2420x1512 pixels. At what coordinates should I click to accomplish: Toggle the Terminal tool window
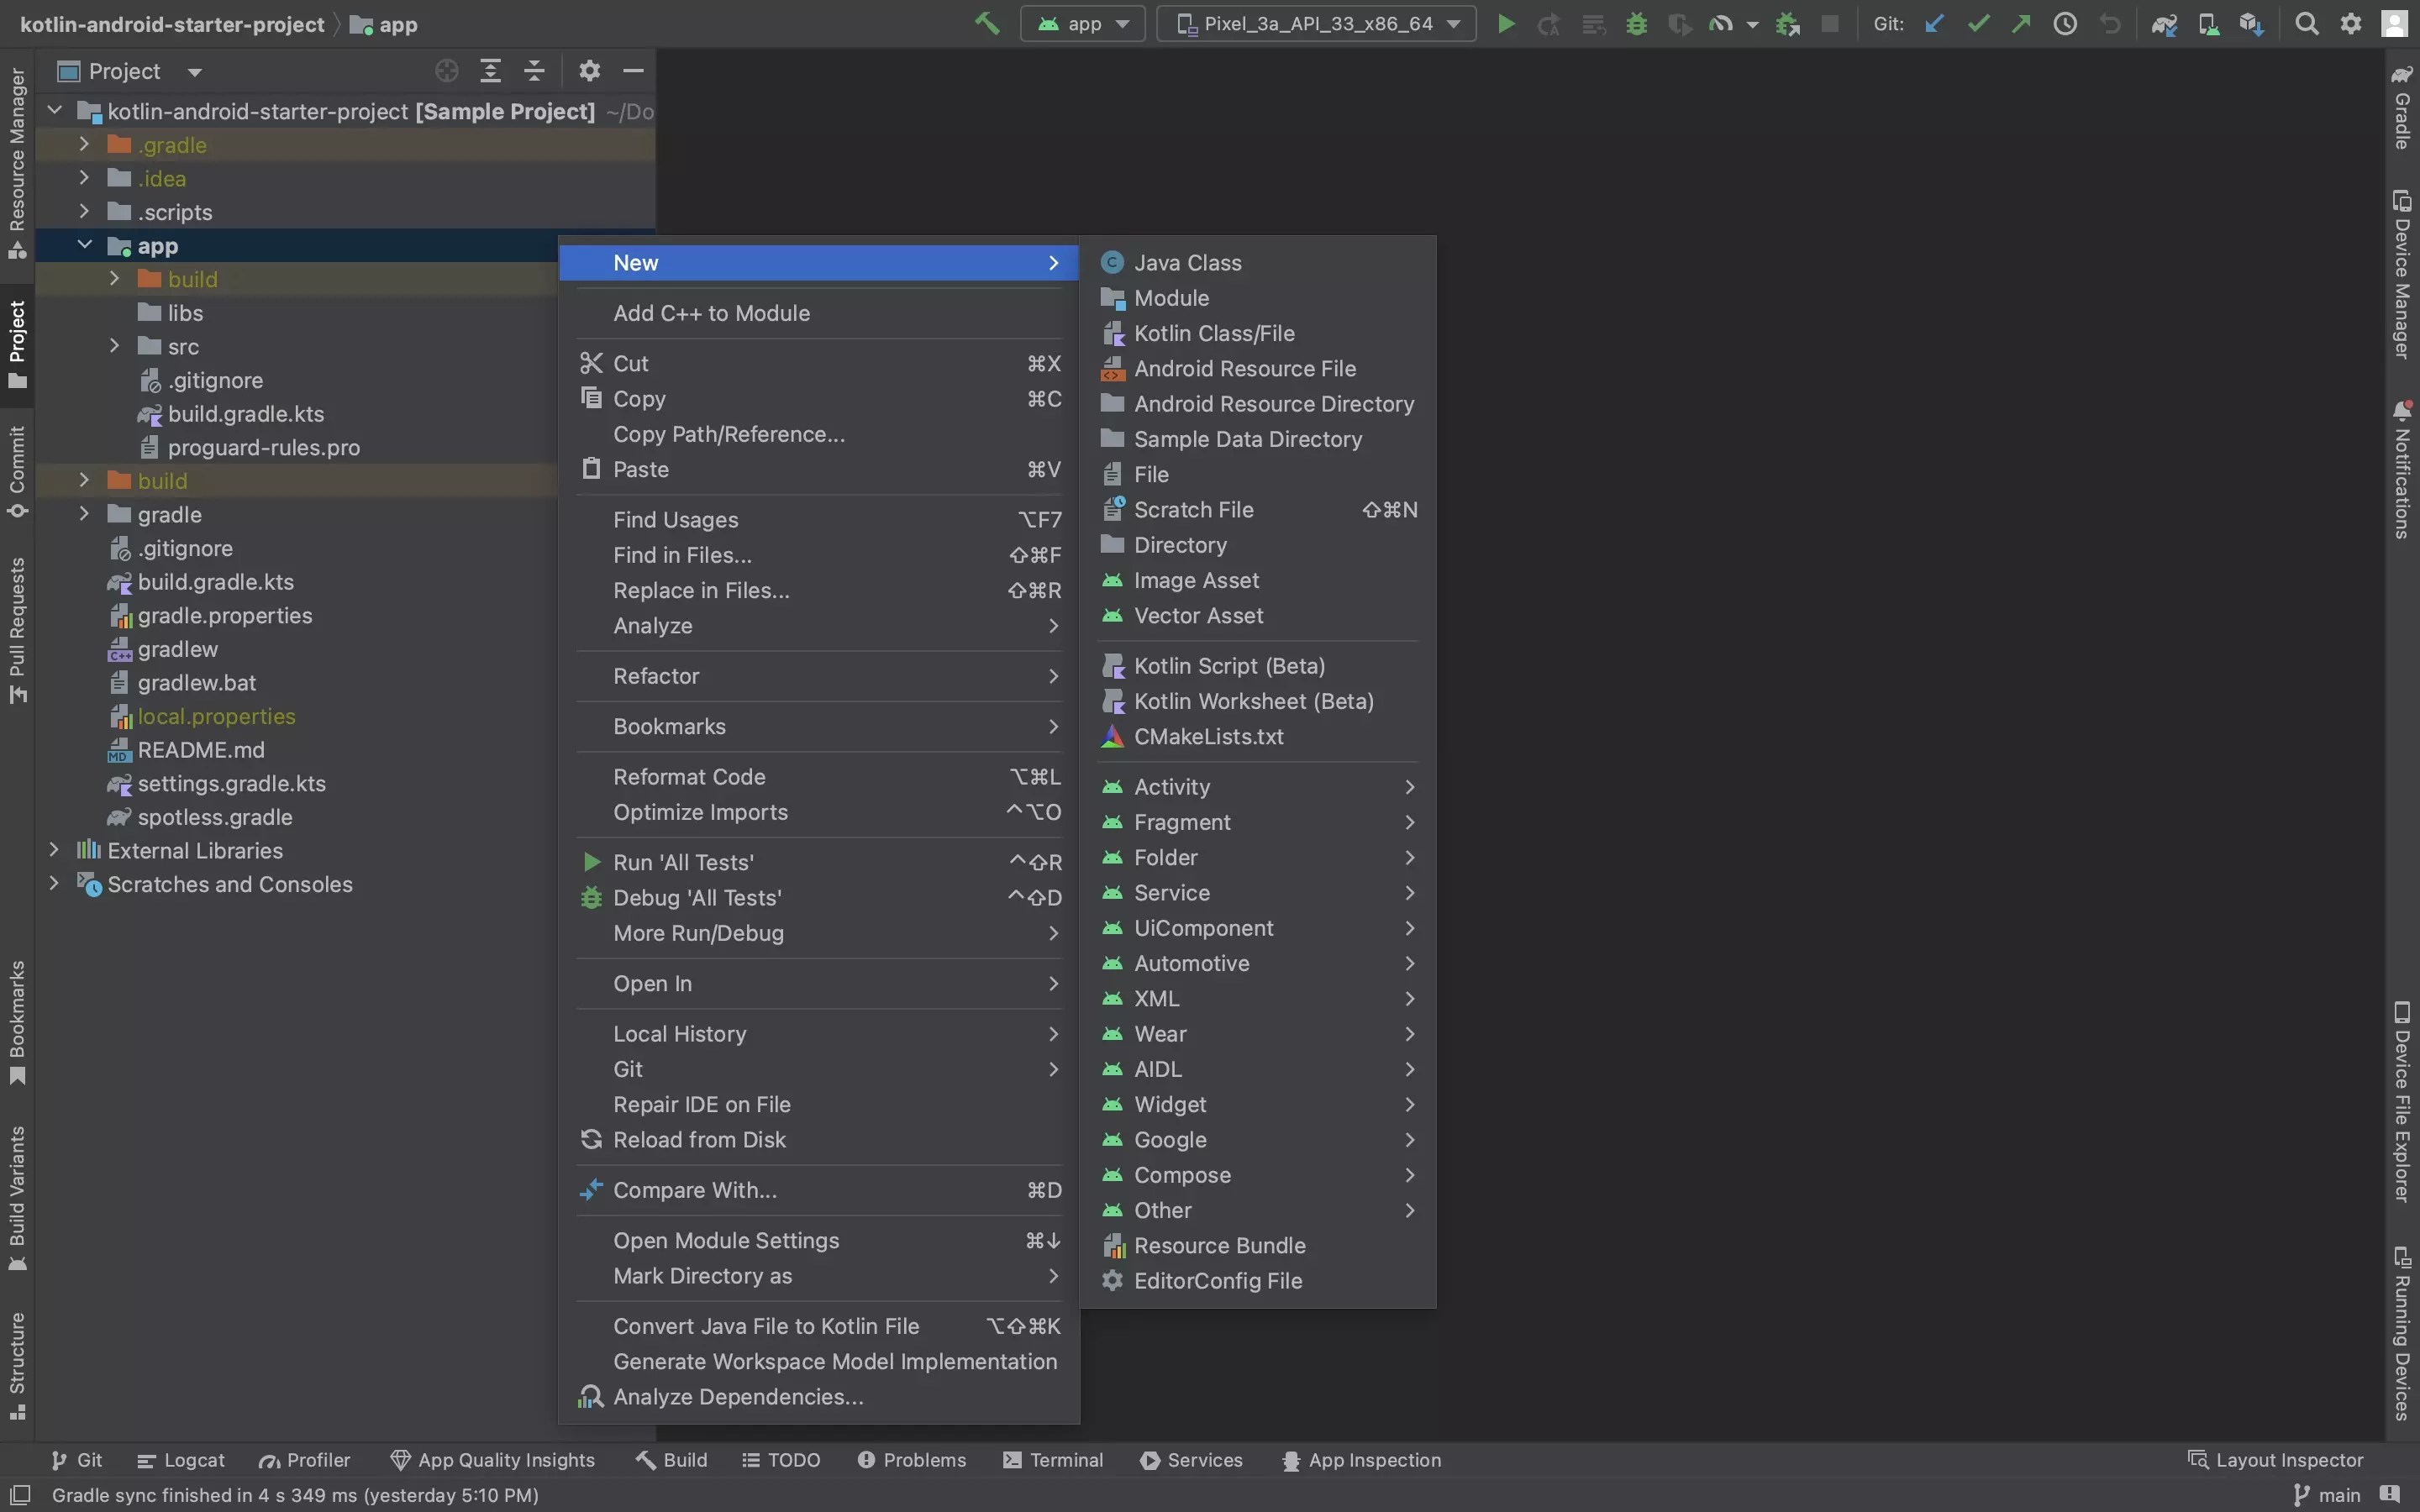coord(1053,1460)
